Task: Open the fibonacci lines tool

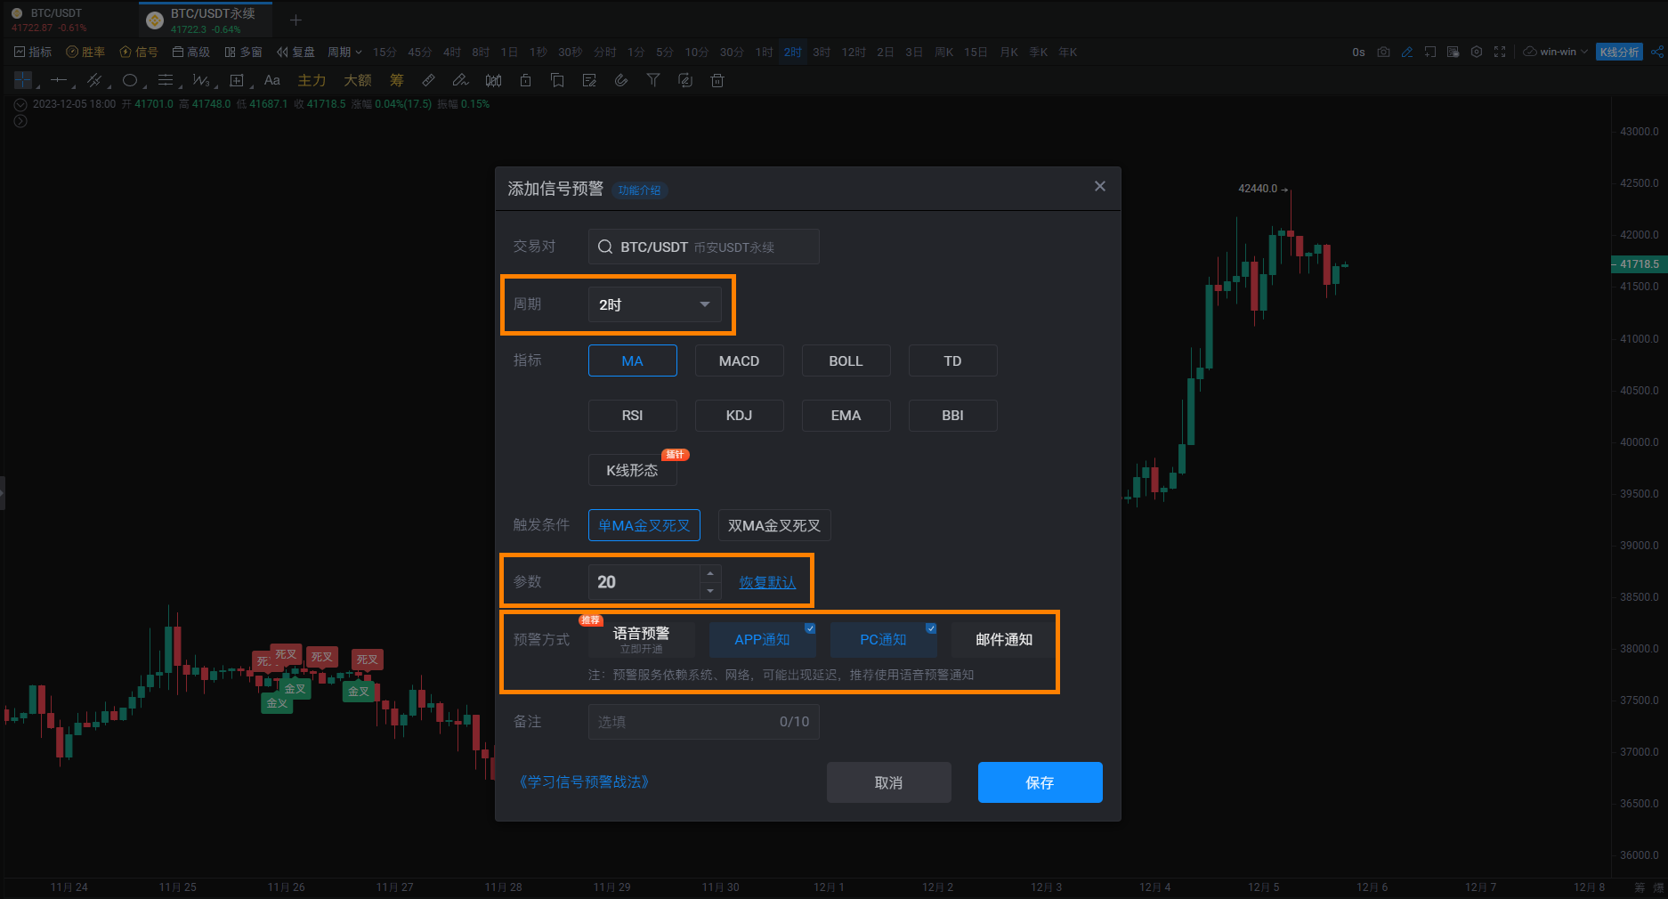Action: tap(166, 80)
